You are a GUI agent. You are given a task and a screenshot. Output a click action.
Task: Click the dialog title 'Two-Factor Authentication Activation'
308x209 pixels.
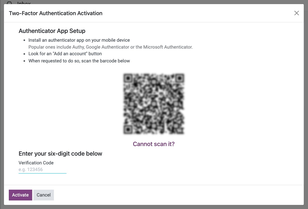tap(55, 13)
